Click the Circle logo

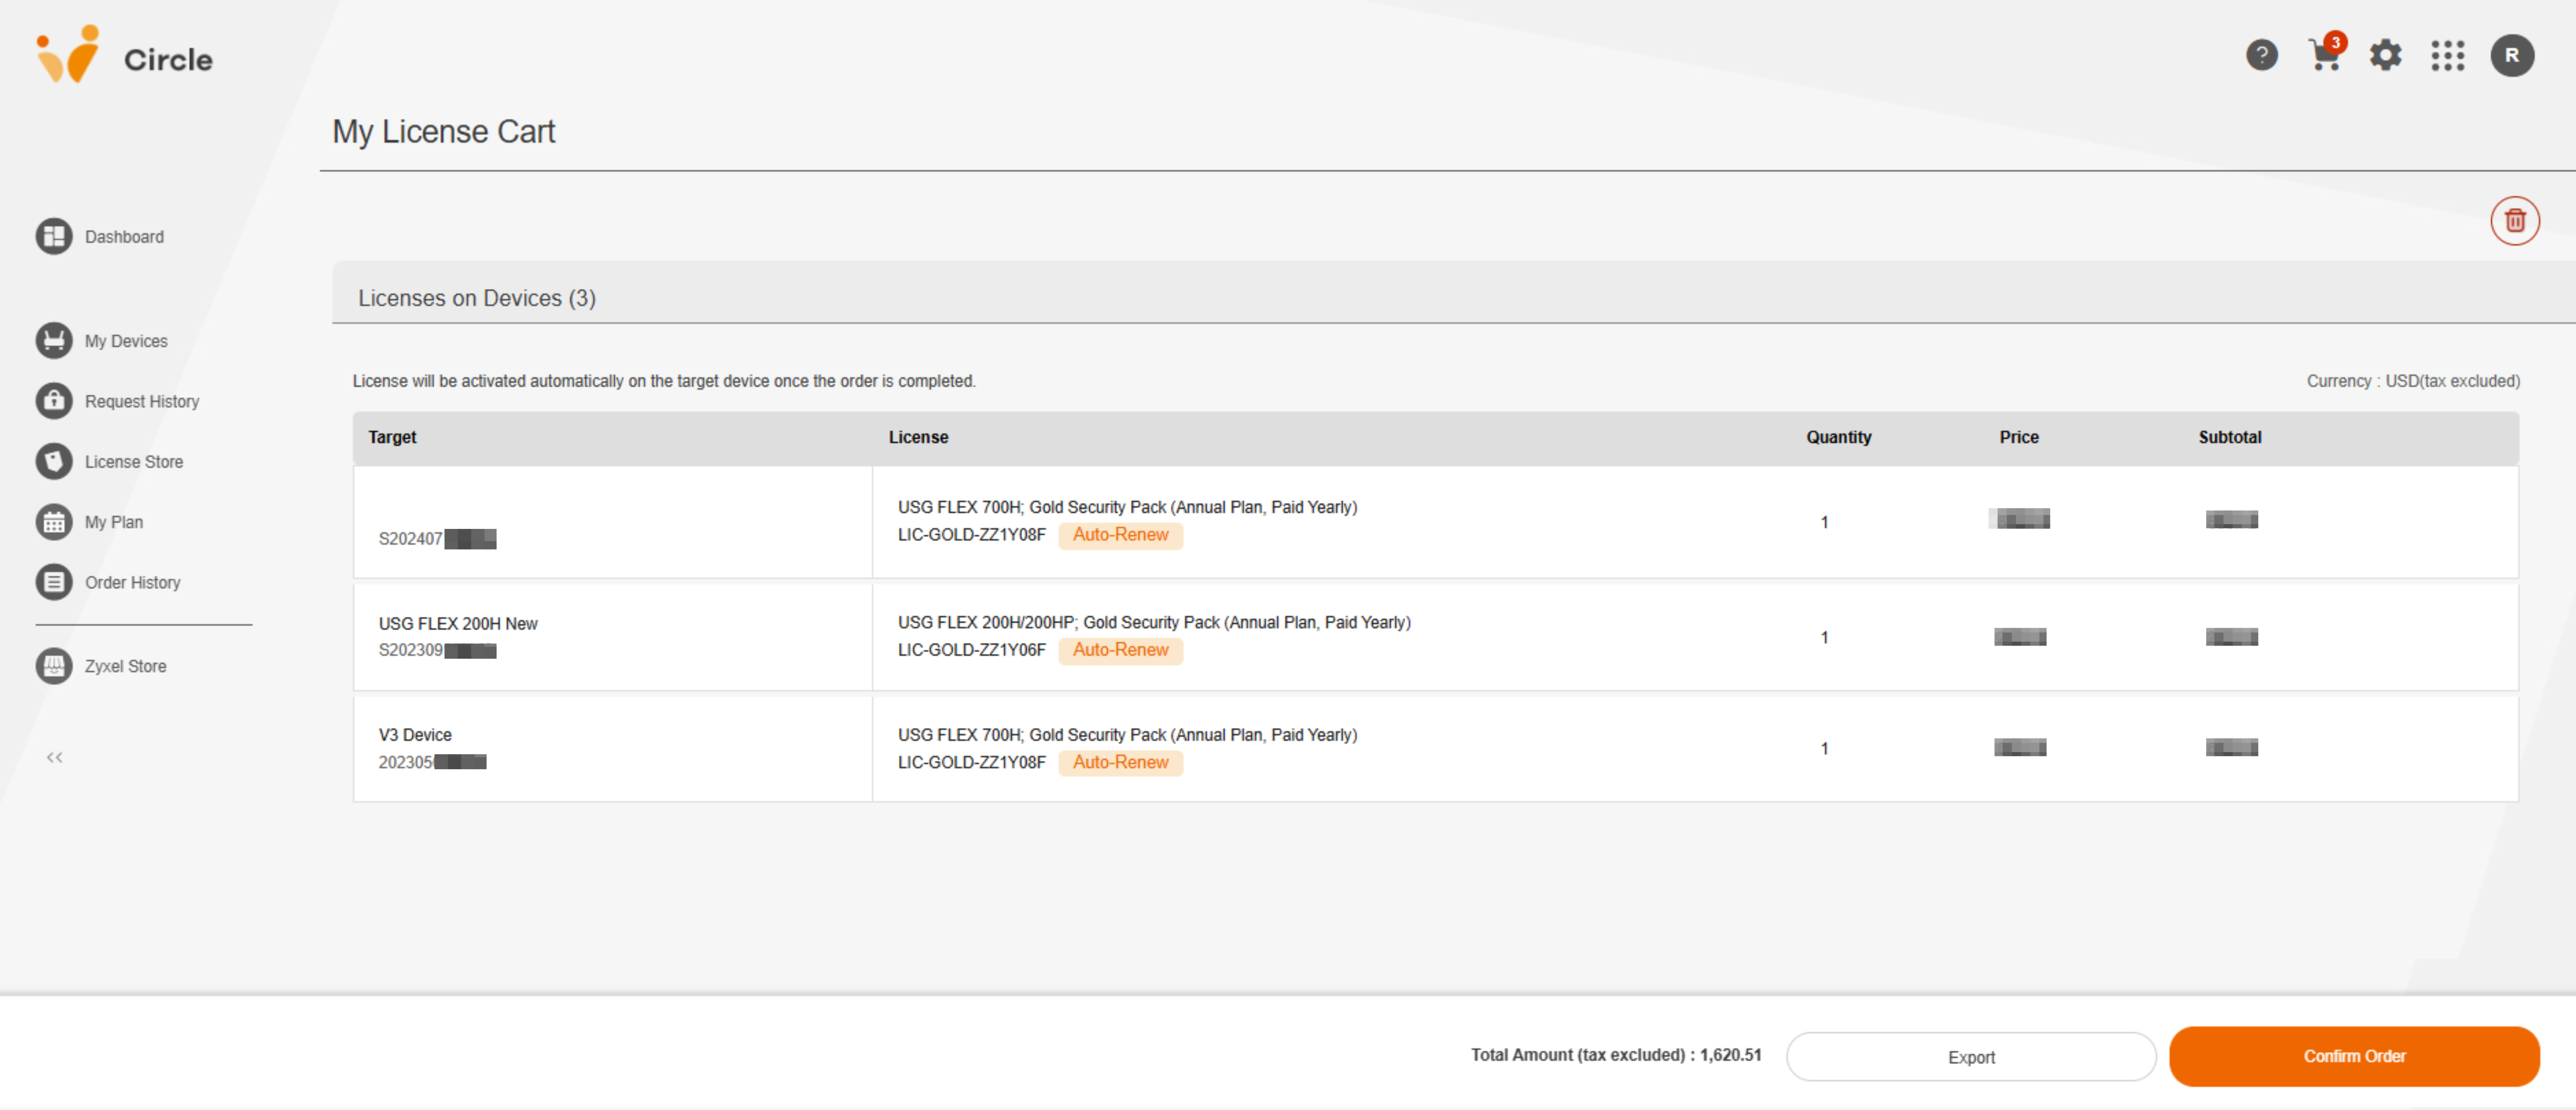[x=125, y=57]
